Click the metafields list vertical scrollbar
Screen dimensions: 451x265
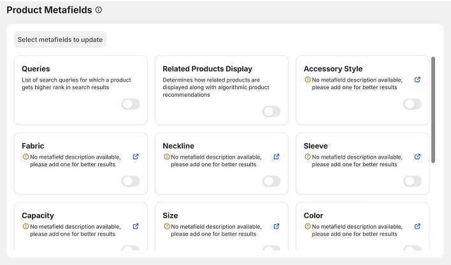coord(433,108)
